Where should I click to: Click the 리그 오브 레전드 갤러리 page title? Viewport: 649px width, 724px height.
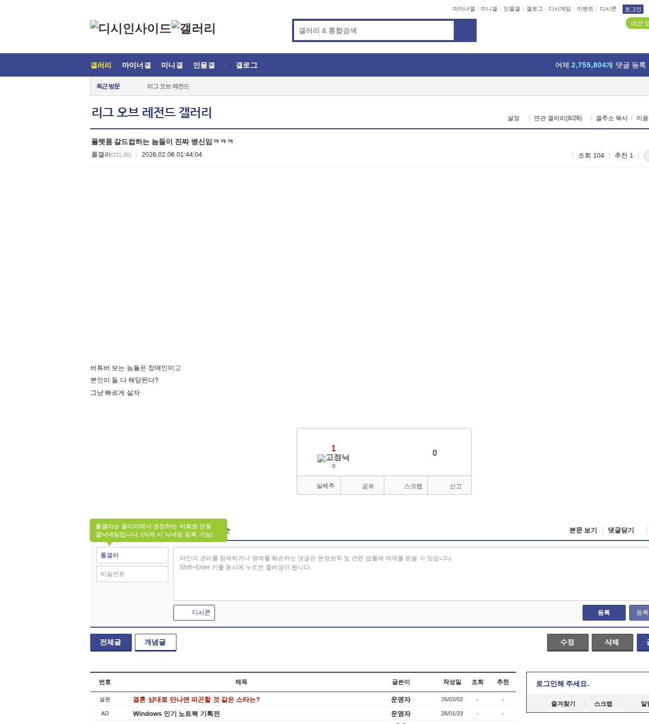152,113
